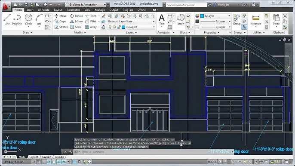Select the Text annotation tool
The width and height of the screenshot is (295, 166).
pyautogui.click(x=162, y=20)
